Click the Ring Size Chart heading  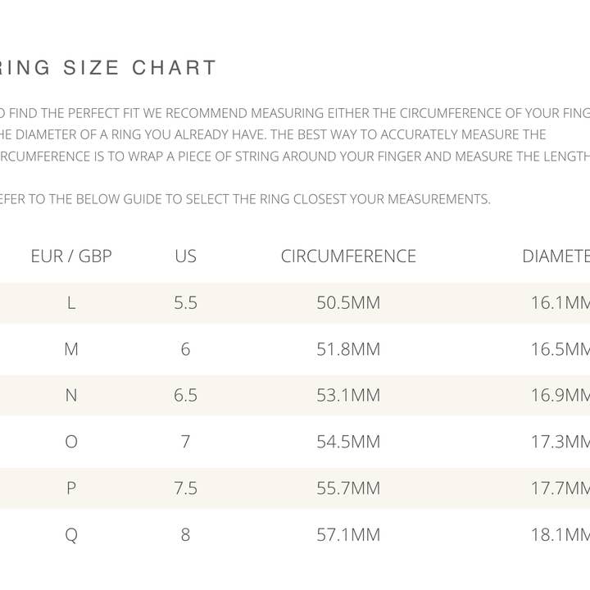(108, 68)
